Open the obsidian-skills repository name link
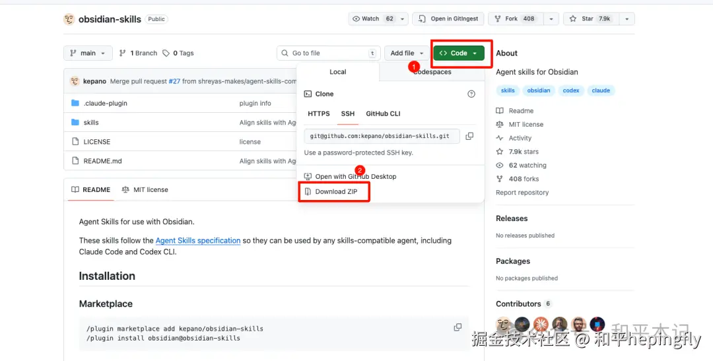 (110, 19)
